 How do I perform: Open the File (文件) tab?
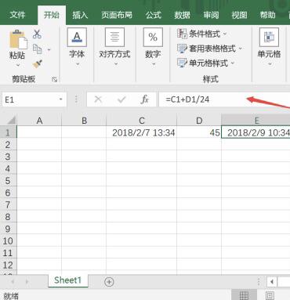pyautogui.click(x=17, y=15)
